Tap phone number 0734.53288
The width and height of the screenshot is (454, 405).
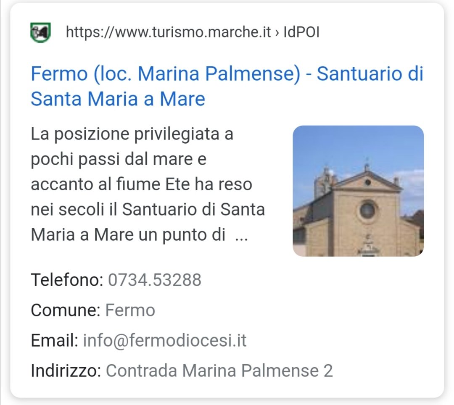[x=155, y=280]
